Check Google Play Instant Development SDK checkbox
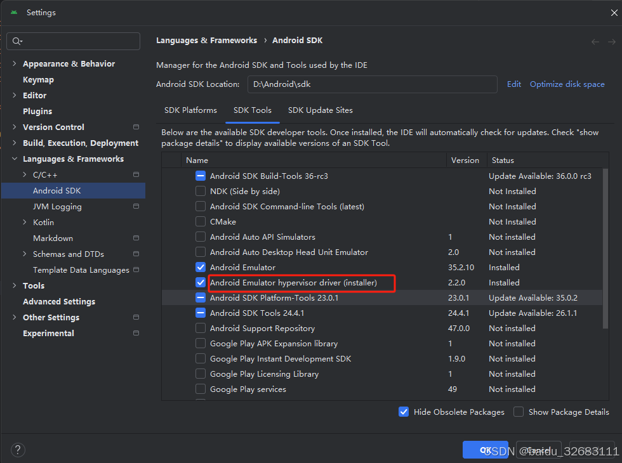This screenshot has width=622, height=463. click(x=201, y=359)
